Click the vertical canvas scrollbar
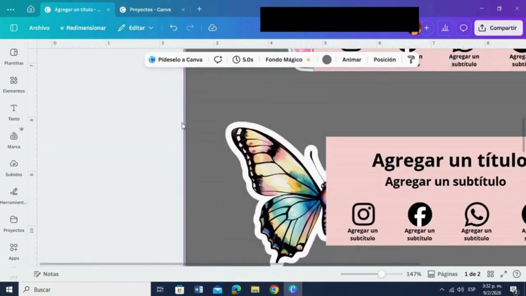 pyautogui.click(x=524, y=134)
